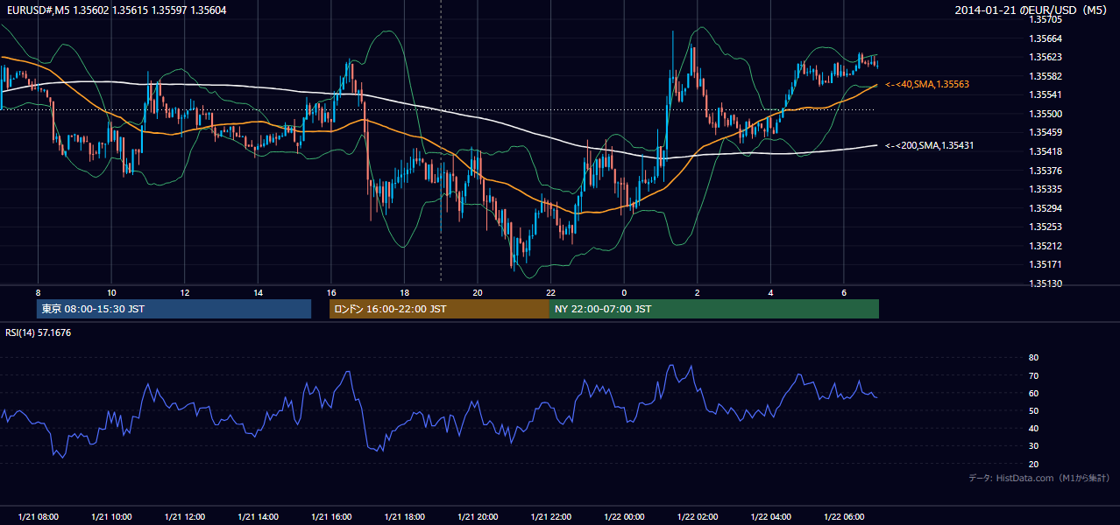Click bottom time label 1/21 10:00
The height and width of the screenshot is (525, 1120).
[x=111, y=517]
